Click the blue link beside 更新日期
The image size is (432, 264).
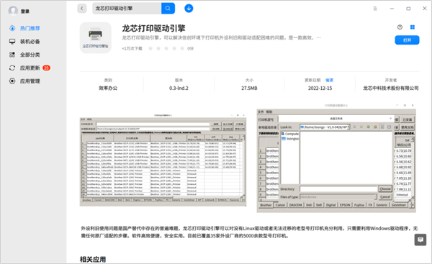point(329,80)
